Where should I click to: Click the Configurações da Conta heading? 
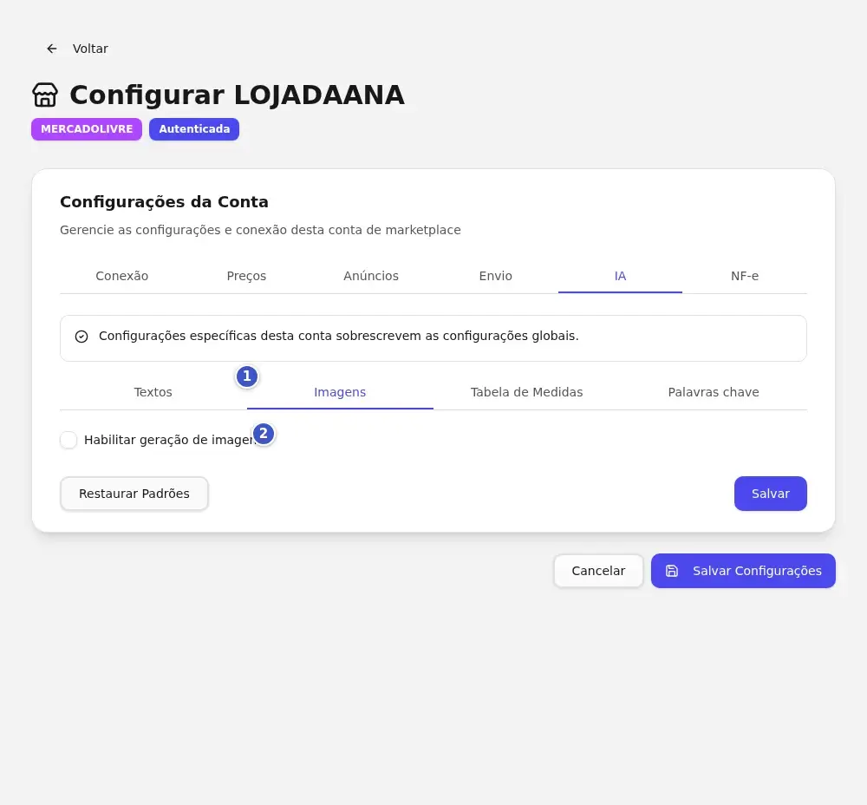click(x=164, y=202)
